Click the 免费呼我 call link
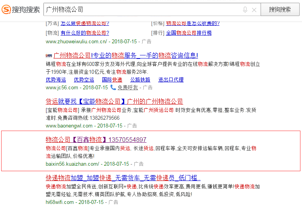The image size is (302, 209). 128,87
